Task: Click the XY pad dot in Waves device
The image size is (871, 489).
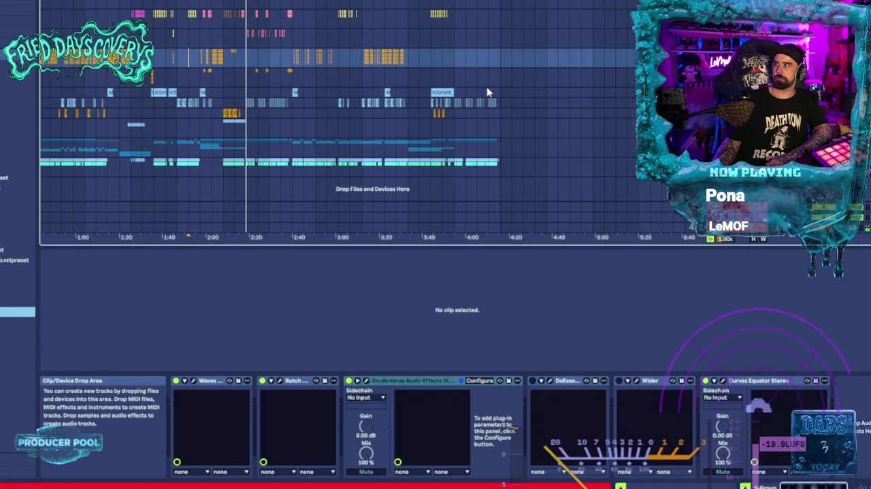Action: pyautogui.click(x=177, y=463)
